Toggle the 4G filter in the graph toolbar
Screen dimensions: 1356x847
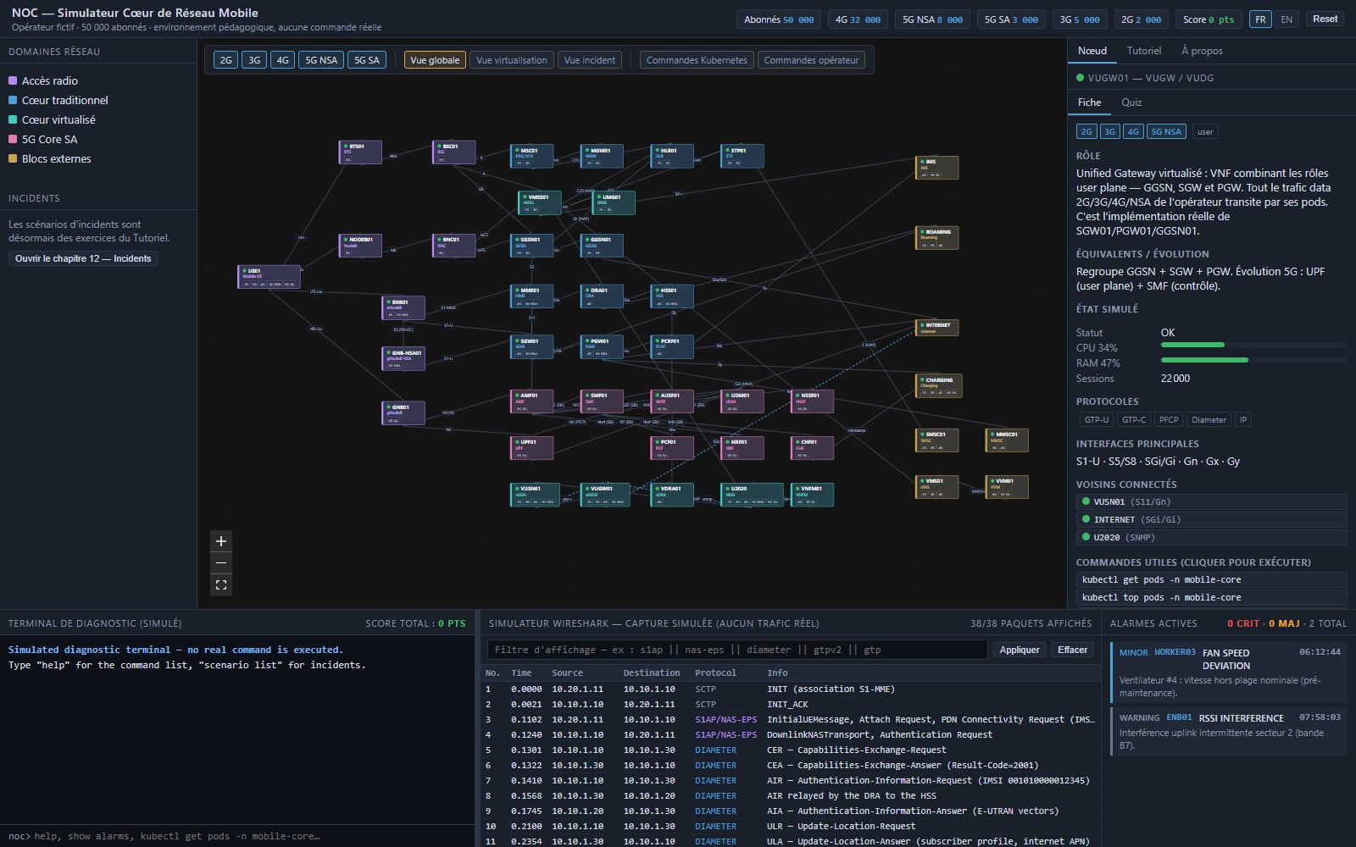[282, 60]
